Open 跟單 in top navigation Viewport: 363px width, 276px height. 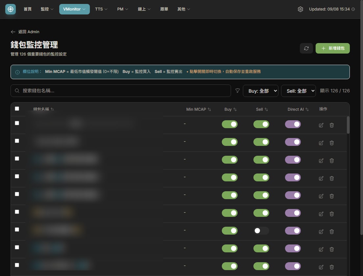click(164, 9)
